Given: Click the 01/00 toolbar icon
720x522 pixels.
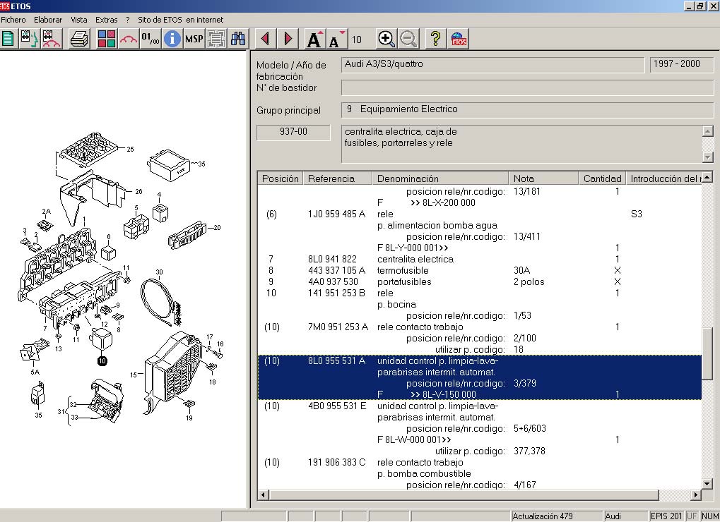Looking at the screenshot, I should pos(151,39).
